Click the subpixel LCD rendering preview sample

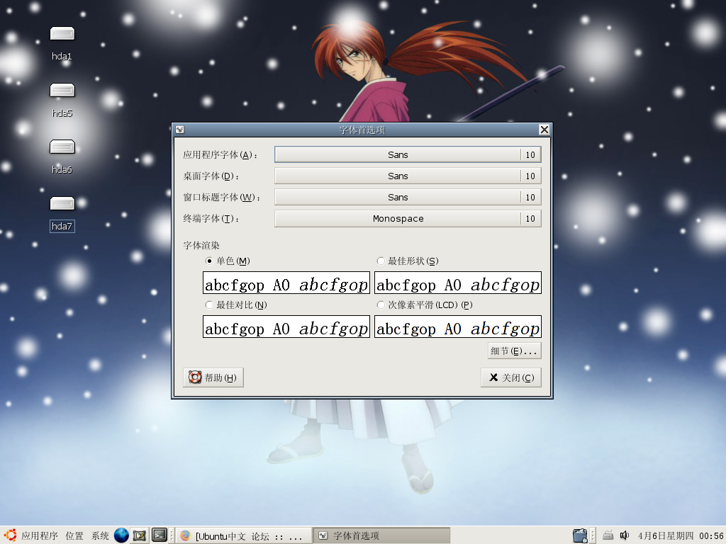(458, 327)
